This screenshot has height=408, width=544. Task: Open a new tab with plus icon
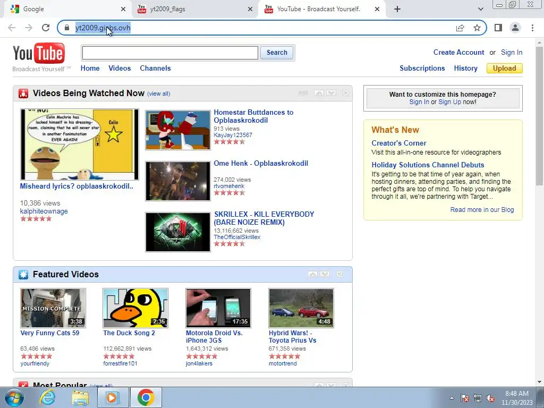point(397,9)
